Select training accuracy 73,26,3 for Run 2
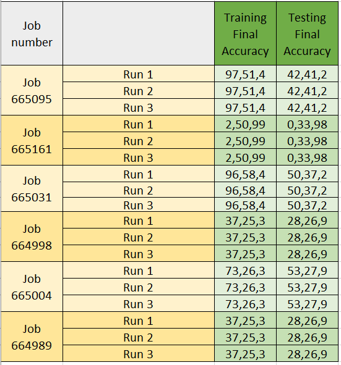 [245, 287]
